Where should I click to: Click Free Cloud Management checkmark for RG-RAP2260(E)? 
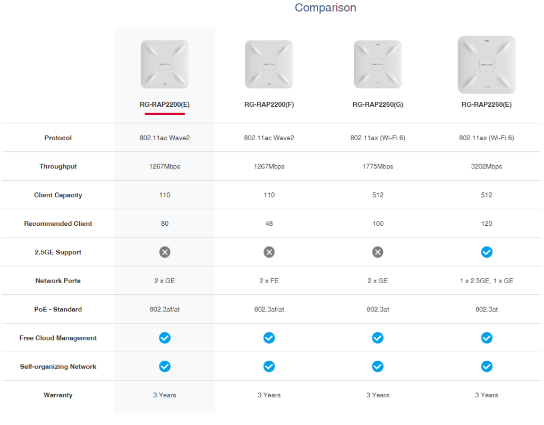click(x=487, y=338)
